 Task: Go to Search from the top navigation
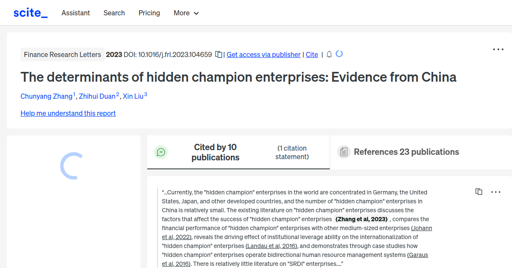coord(114,13)
